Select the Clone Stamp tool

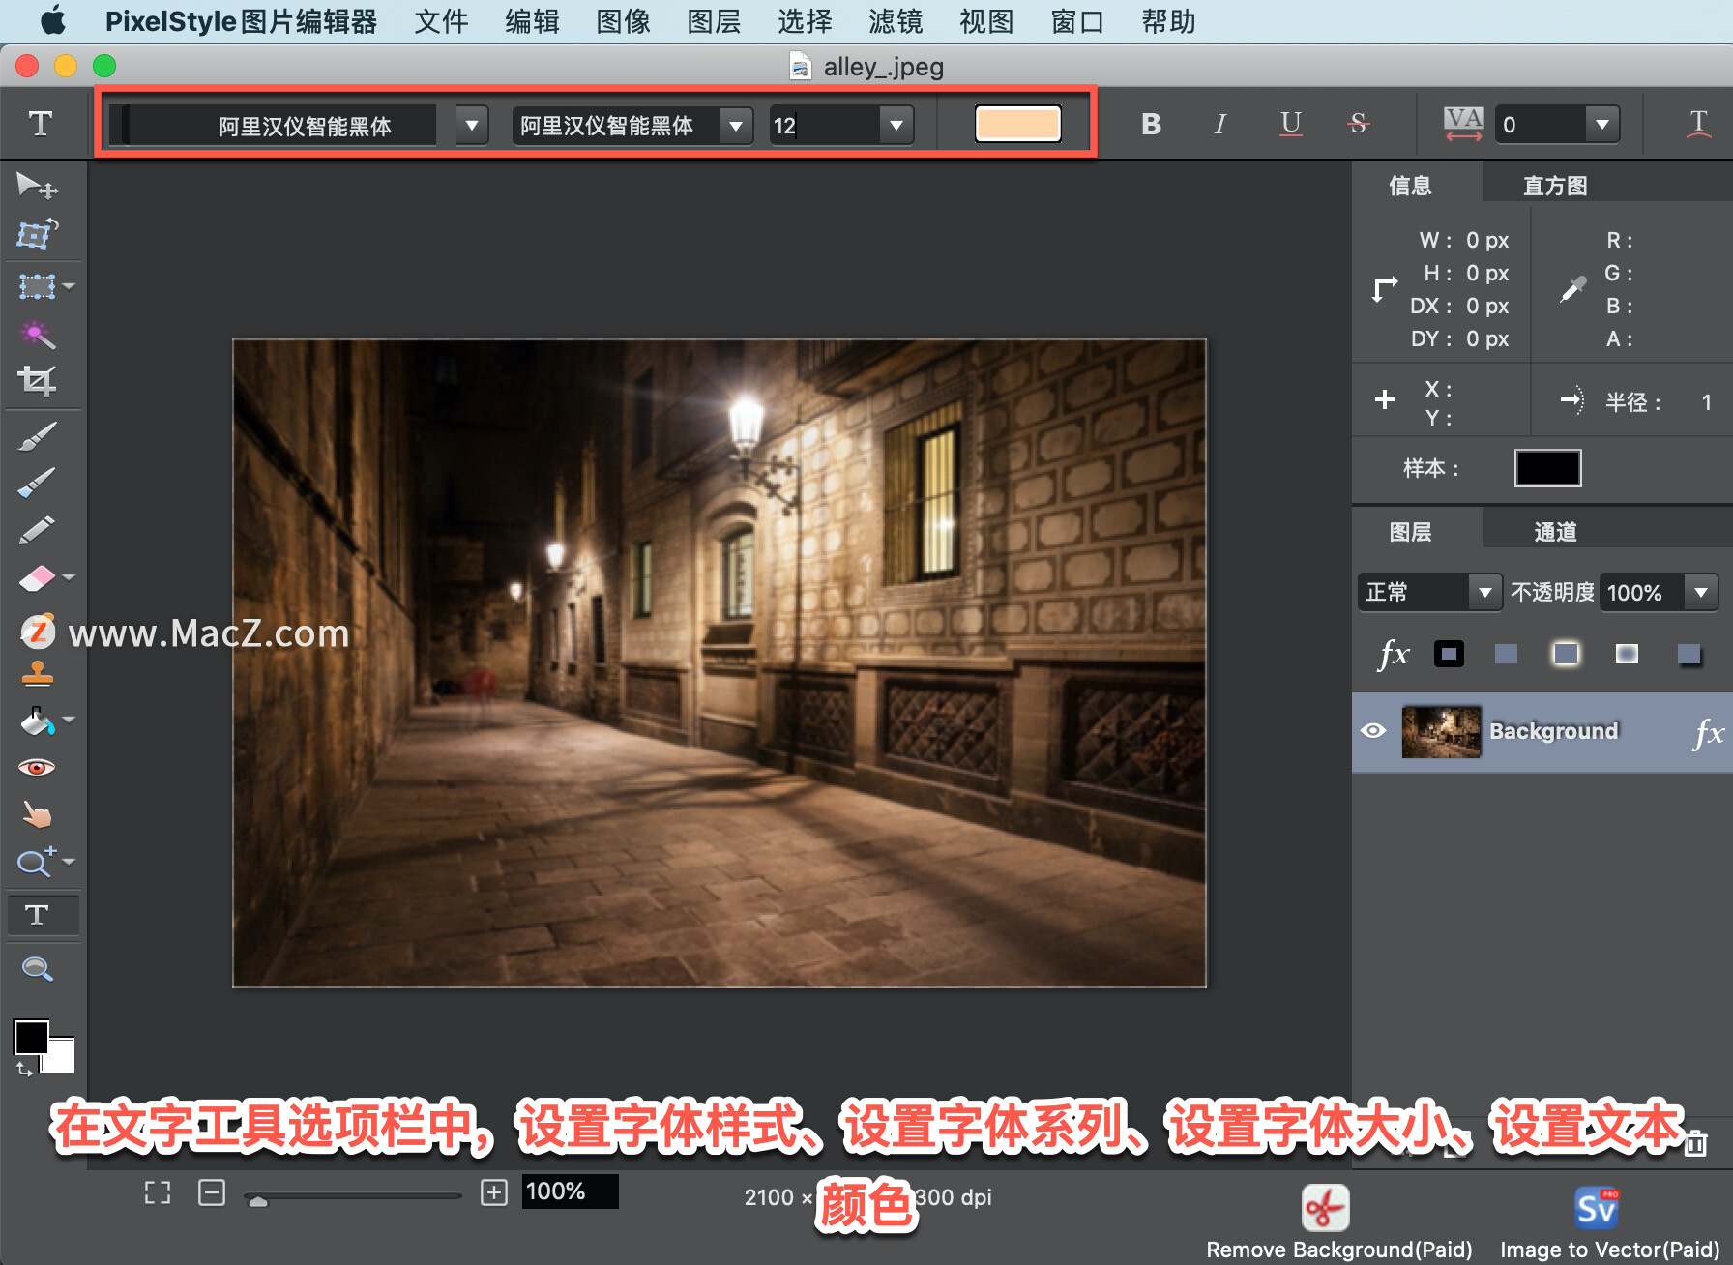click(x=39, y=674)
